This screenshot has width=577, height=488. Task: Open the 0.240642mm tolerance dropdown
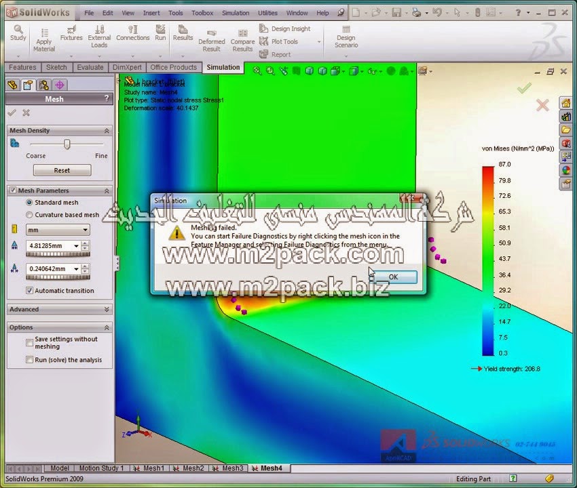pos(76,269)
